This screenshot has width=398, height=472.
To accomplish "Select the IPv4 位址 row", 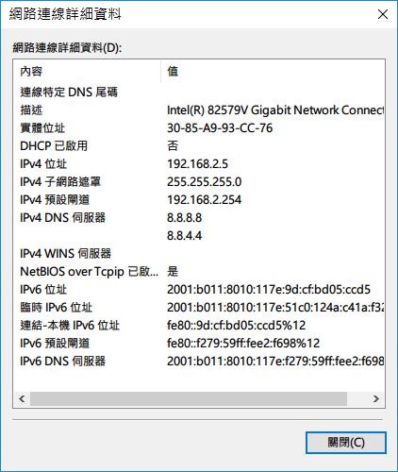I will click(x=199, y=164).
